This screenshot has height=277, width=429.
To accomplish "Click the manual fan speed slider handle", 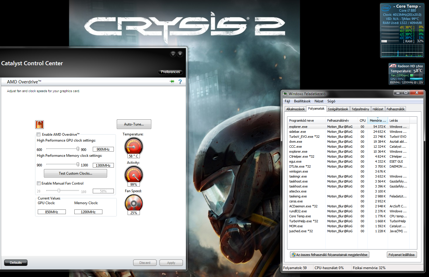I will [x=59, y=191].
